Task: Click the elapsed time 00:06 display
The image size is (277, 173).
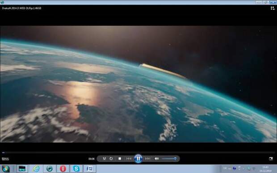Action: click(x=91, y=159)
